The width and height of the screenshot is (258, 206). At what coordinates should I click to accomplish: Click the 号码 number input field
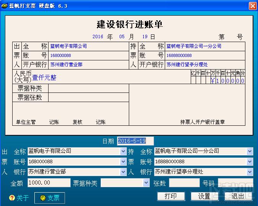click(x=235, y=183)
